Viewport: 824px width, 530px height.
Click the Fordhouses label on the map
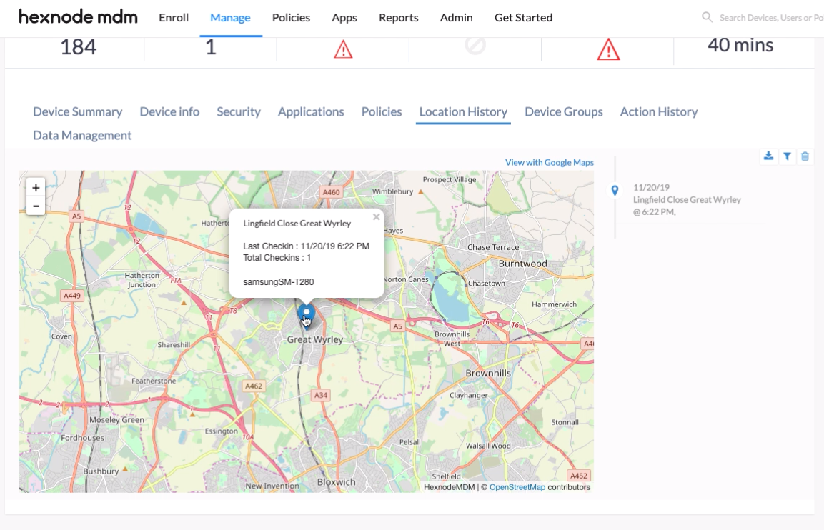(x=82, y=438)
